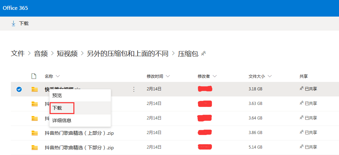Open 抖音热门歌曲精选(下部分).zip file

pos(79,148)
